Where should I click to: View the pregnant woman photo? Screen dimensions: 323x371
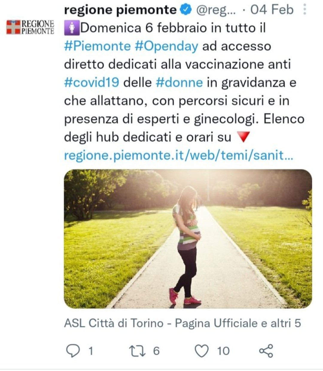(188, 238)
